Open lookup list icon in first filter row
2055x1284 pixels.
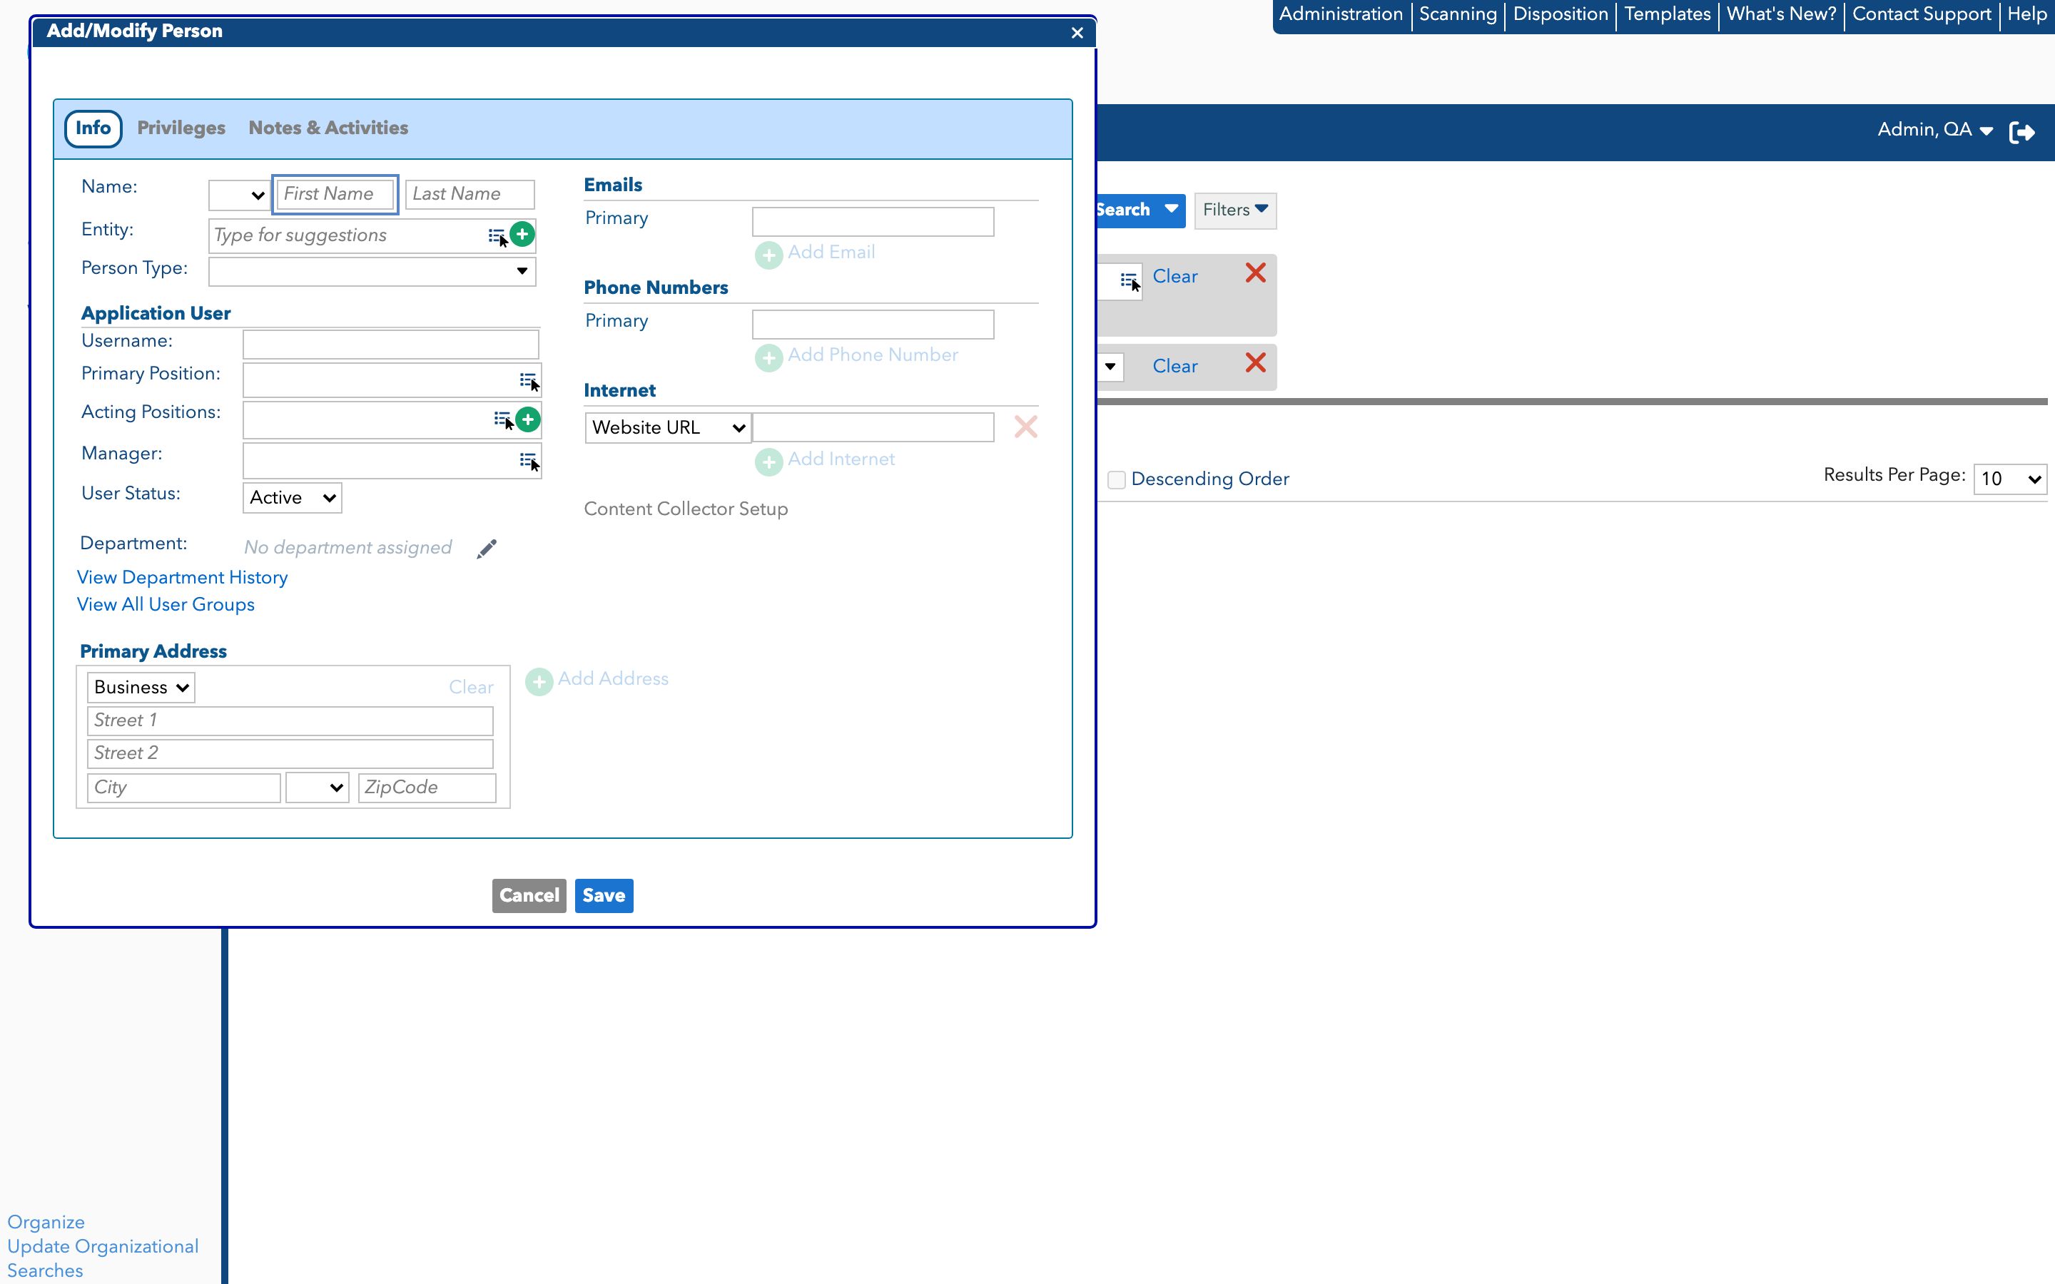point(1130,281)
